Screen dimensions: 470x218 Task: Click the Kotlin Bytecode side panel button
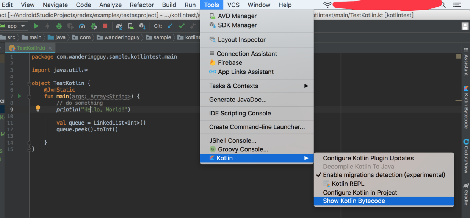click(x=466, y=108)
